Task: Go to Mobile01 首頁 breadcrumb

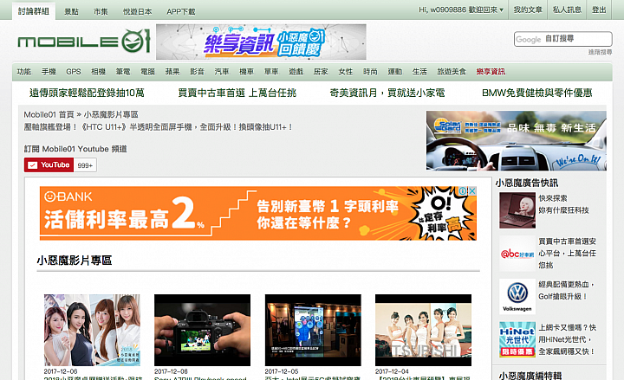Action: tap(49, 114)
